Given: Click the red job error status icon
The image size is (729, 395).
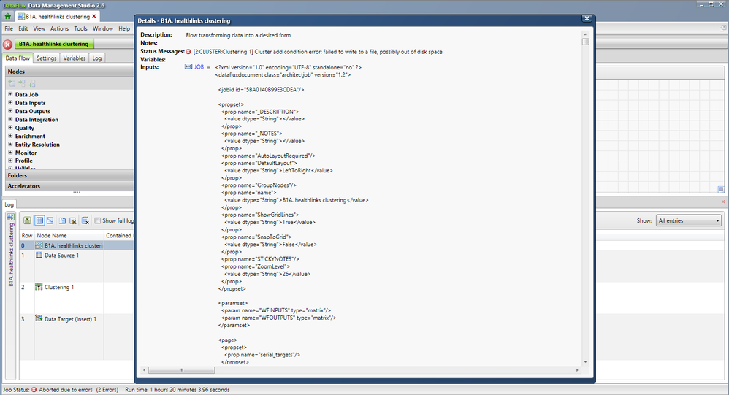Looking at the screenshot, I should (7, 45).
